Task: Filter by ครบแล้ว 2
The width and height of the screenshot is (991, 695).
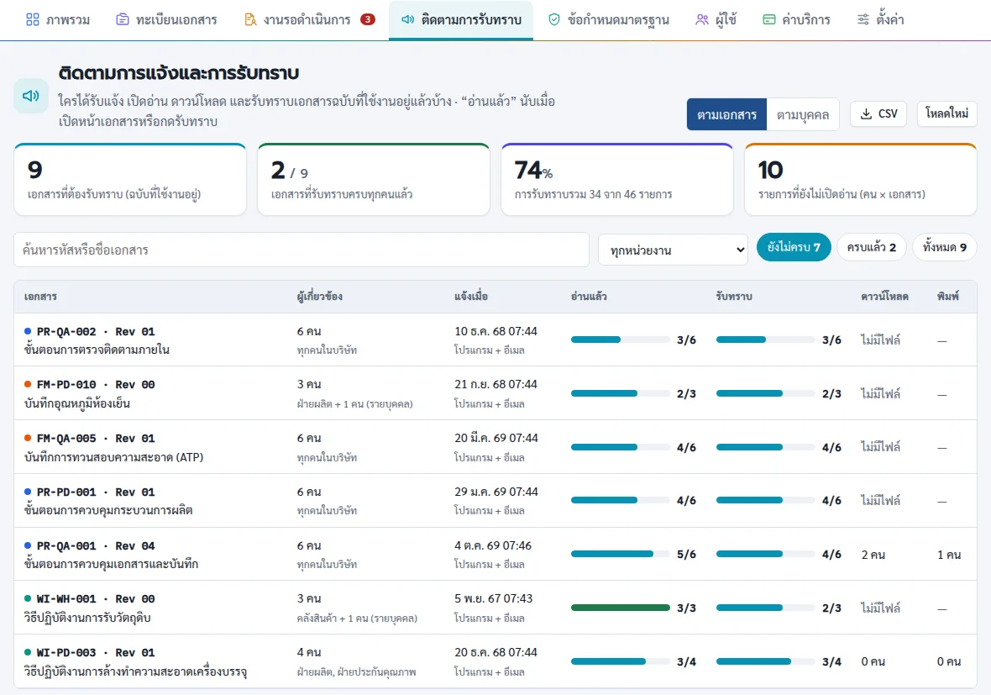Action: tap(872, 247)
